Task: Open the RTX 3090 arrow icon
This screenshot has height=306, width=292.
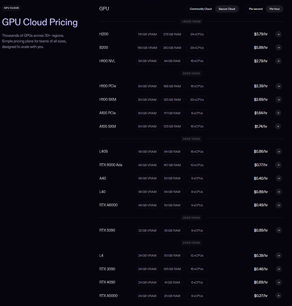Action: (279, 269)
